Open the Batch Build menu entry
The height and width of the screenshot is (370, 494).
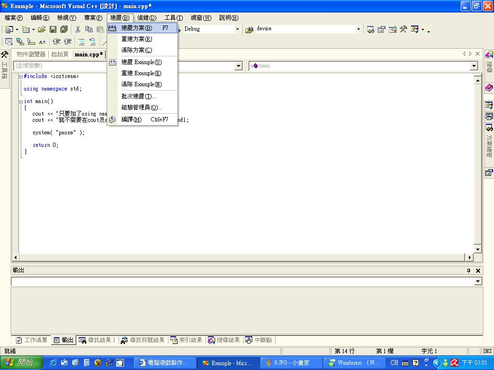(x=142, y=96)
